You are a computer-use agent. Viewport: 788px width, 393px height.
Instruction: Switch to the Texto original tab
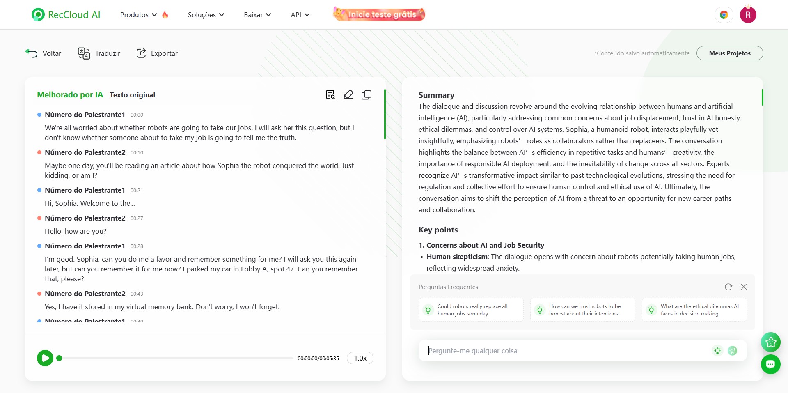point(132,95)
